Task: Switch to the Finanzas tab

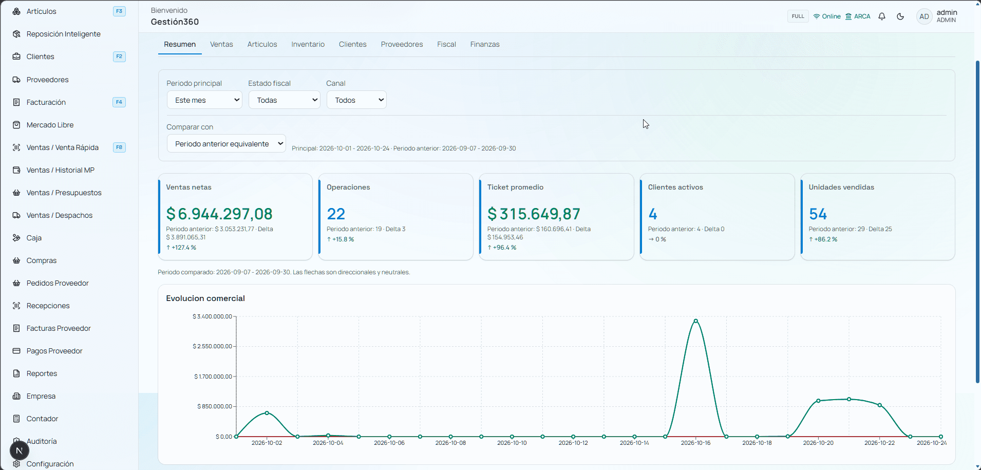Action: click(x=485, y=44)
